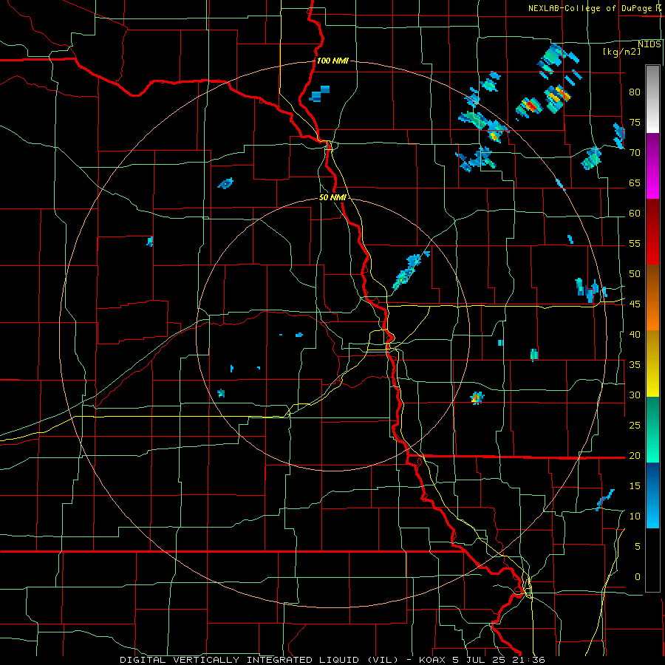
Task: Select the 55 value on the scale
Action: pyautogui.click(x=635, y=243)
